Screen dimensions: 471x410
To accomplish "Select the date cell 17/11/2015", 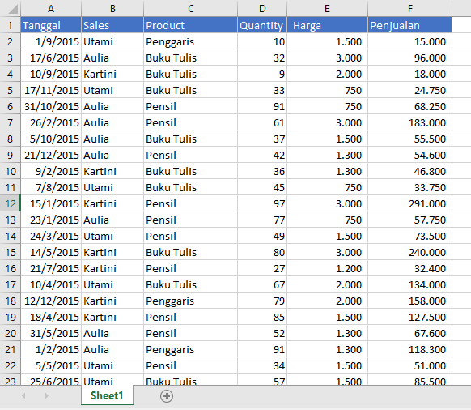I will tap(51, 90).
